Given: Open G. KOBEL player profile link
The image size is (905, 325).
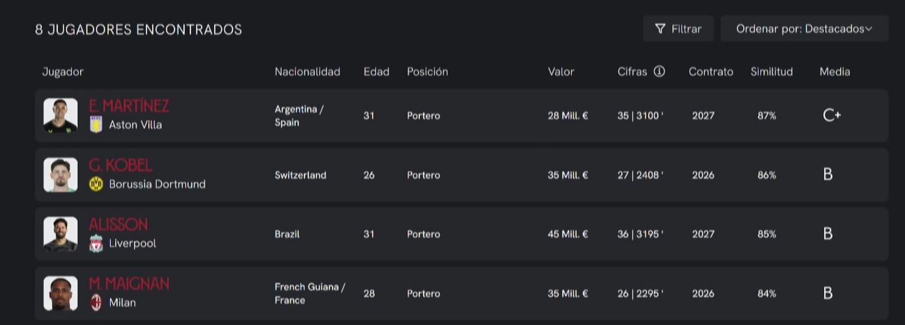Looking at the screenshot, I should click(x=120, y=165).
